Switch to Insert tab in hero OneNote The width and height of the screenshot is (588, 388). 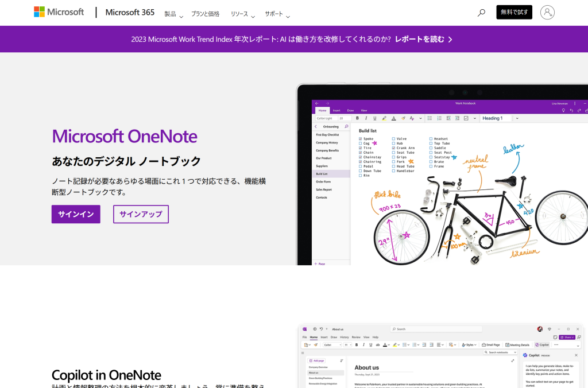tap(336, 110)
